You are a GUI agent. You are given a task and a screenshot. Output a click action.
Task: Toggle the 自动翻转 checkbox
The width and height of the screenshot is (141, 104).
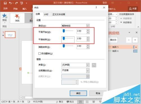[39, 53]
